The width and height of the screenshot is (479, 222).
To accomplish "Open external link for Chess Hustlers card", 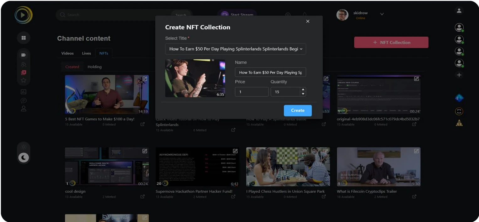I will (x=324, y=197).
